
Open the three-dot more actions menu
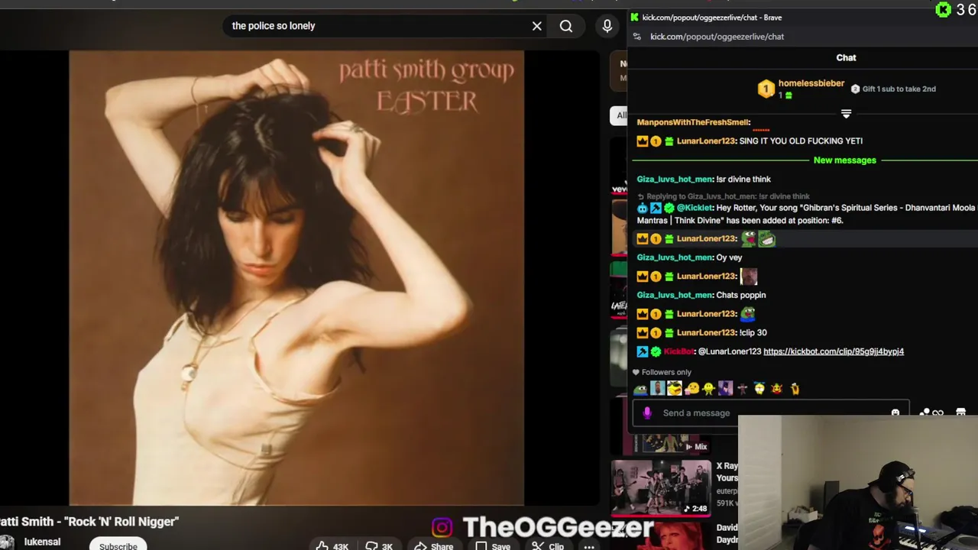click(589, 546)
